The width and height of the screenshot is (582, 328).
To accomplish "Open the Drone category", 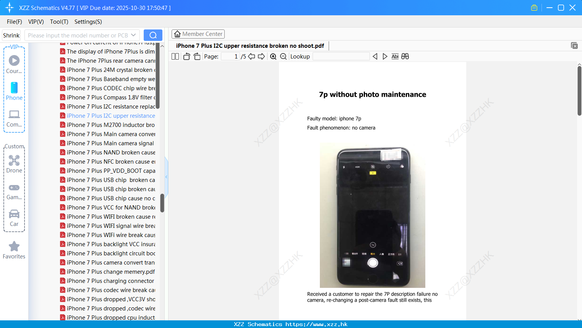I will (x=14, y=164).
